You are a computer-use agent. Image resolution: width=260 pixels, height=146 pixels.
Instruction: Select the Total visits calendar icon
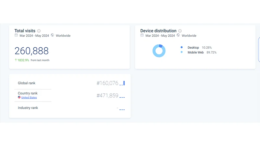pyautogui.click(x=16, y=35)
